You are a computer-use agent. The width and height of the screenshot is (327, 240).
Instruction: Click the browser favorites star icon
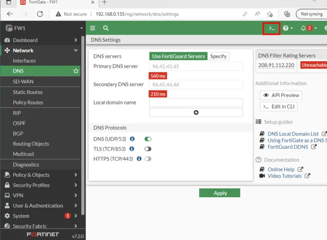point(270,14)
